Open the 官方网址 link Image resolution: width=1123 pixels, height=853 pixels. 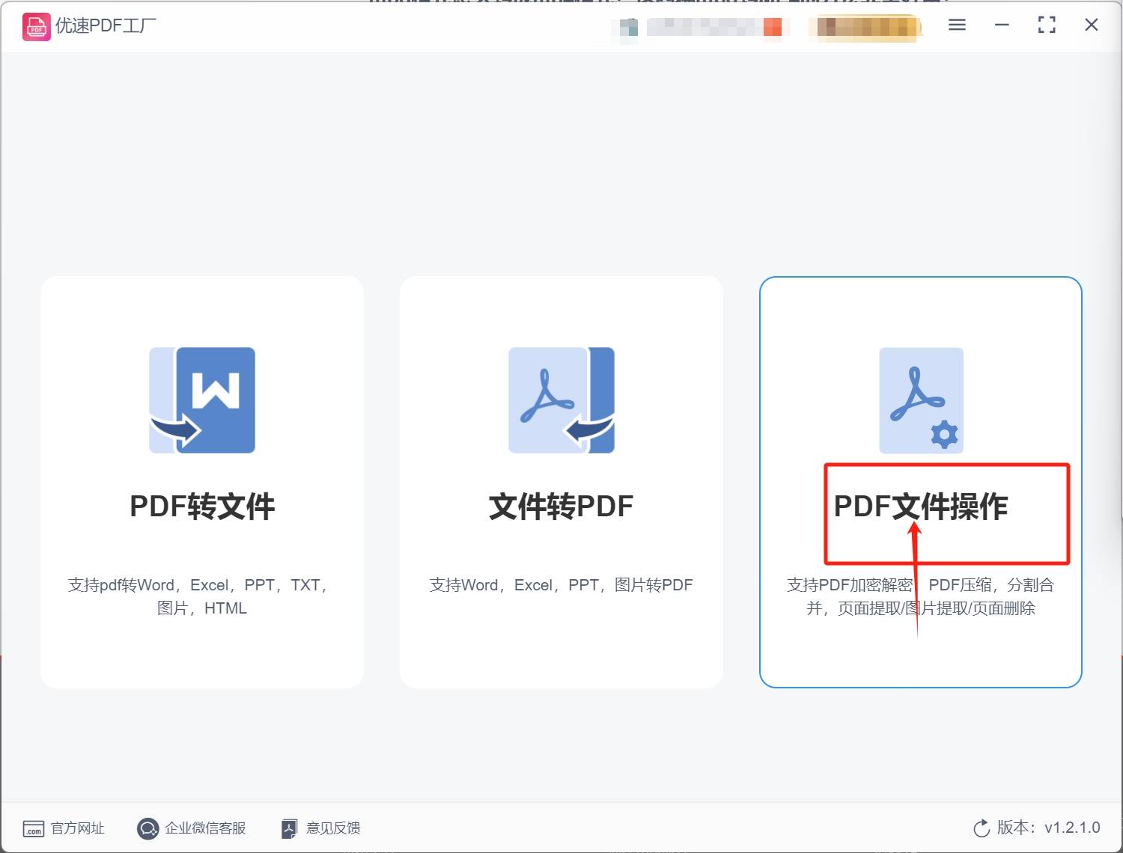click(x=77, y=828)
